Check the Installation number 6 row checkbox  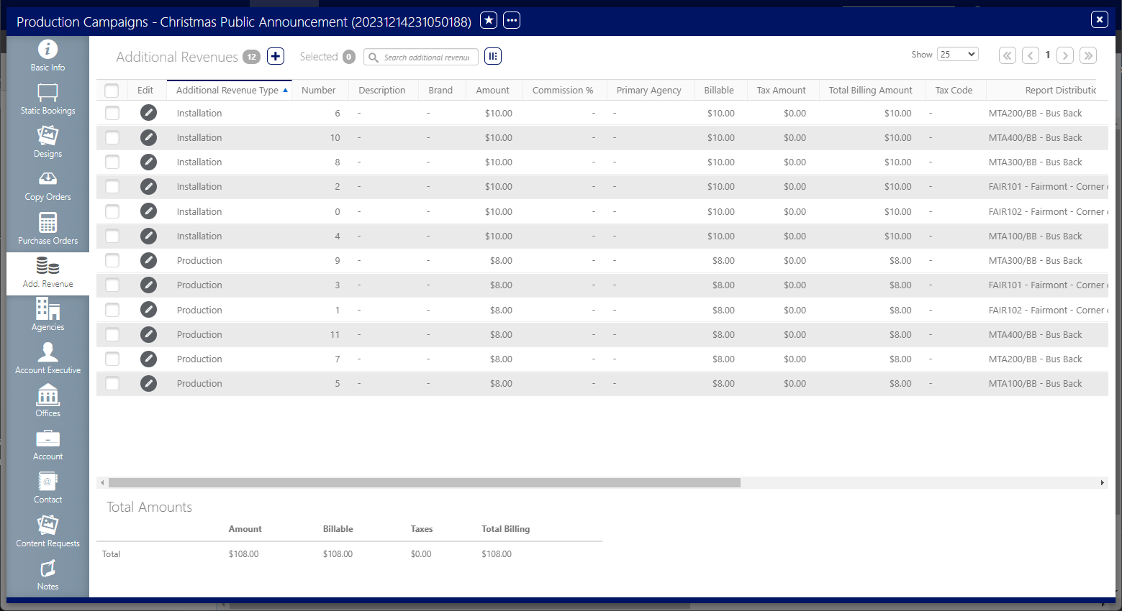click(x=112, y=113)
